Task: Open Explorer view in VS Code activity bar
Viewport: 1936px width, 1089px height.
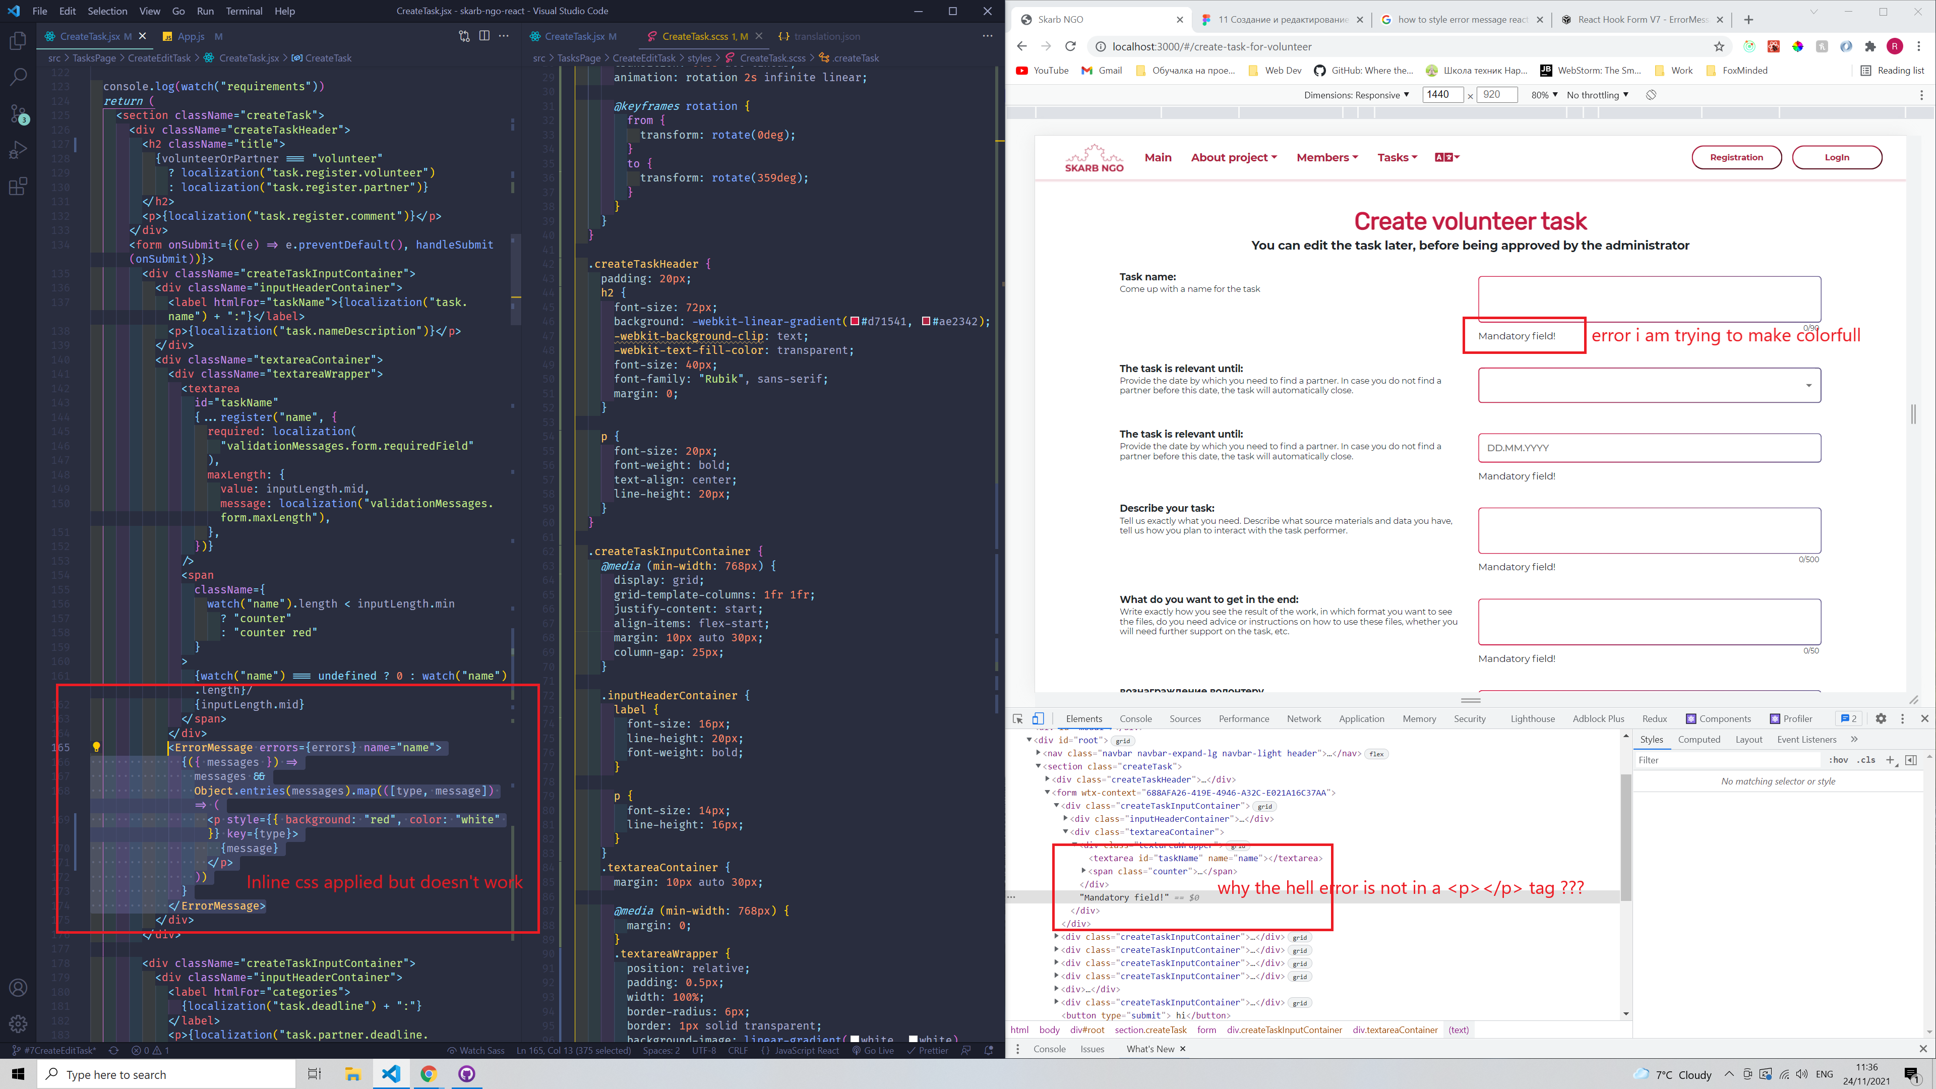Action: pyautogui.click(x=18, y=40)
